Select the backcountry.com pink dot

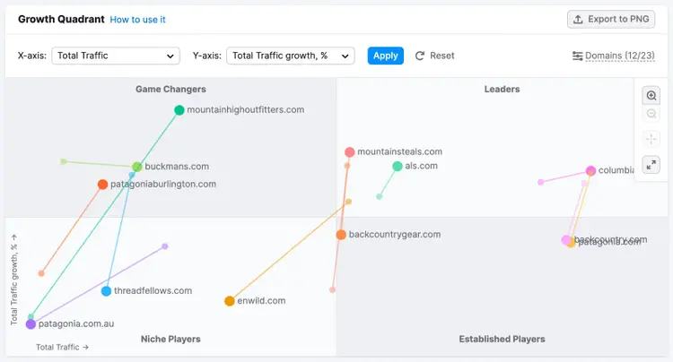pos(566,240)
